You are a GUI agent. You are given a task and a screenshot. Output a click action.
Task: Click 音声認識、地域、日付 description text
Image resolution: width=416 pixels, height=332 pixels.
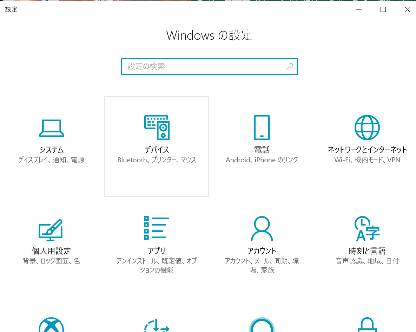point(367,261)
